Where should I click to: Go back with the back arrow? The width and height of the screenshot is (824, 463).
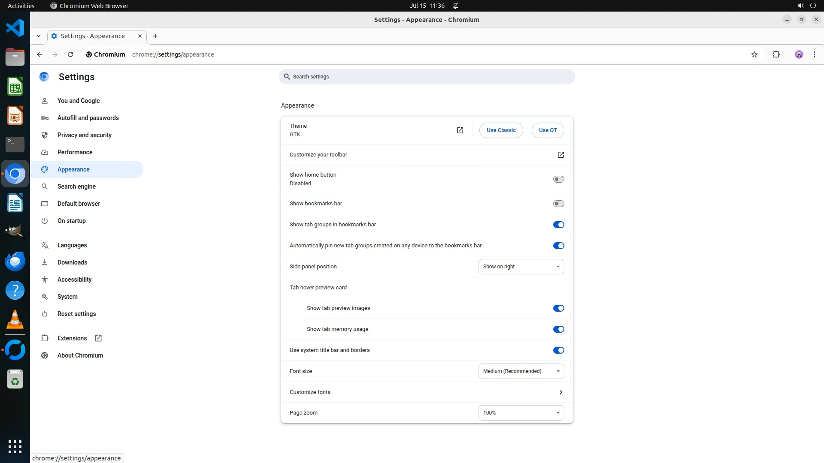coord(39,54)
